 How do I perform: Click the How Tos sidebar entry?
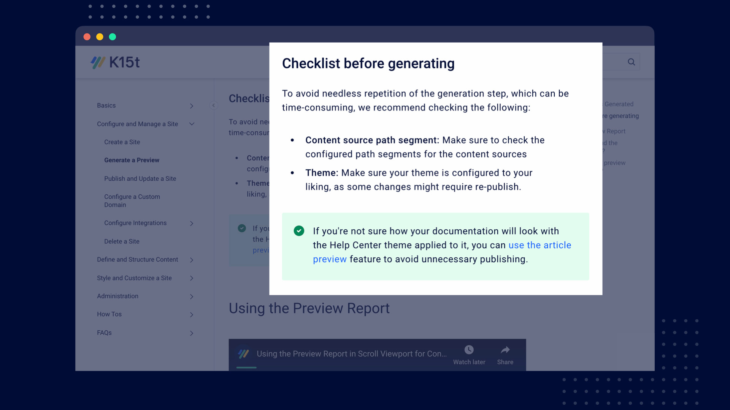pos(109,314)
